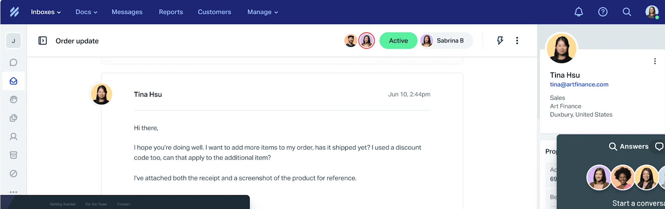Change the Active status button

point(398,41)
